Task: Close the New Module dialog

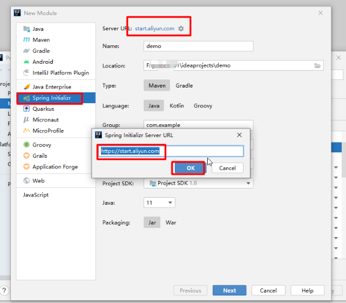Action: click(321, 13)
